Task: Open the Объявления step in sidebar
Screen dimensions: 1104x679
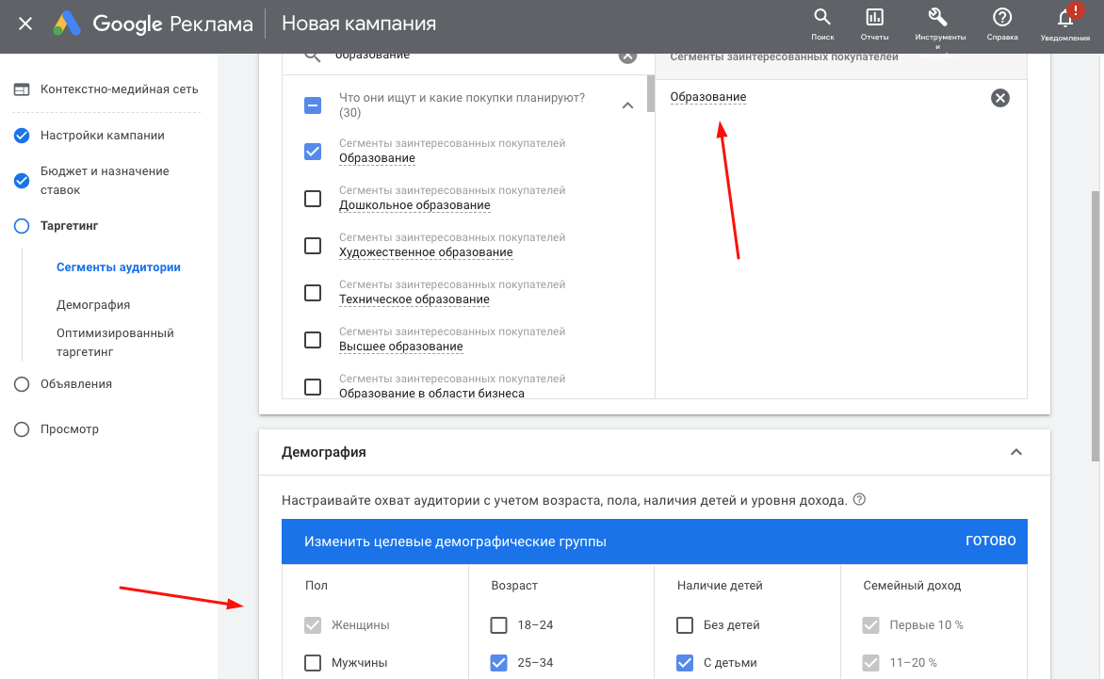Action: coord(75,384)
